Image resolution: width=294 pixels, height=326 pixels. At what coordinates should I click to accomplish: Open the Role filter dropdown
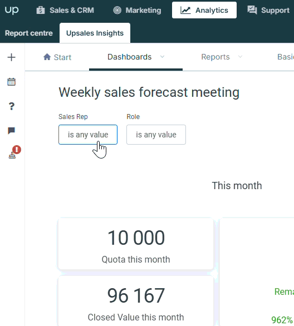156,135
